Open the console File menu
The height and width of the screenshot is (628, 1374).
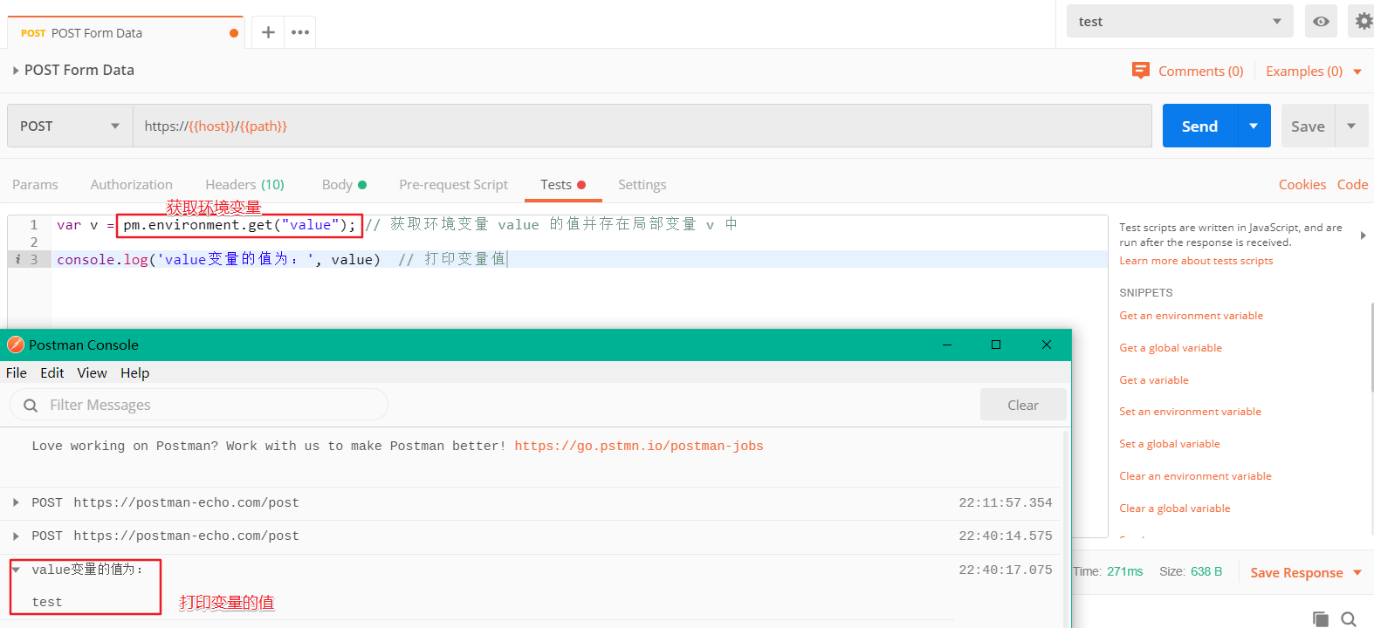[17, 372]
